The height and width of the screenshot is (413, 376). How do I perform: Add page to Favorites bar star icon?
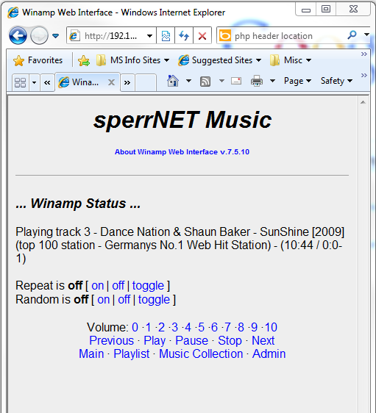84,60
